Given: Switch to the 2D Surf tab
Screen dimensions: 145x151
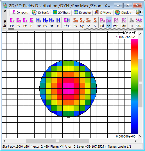Looking at the screenshot, I should (x=40, y=13).
